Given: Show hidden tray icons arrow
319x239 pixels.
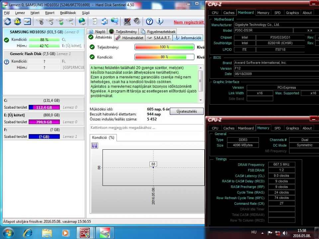Looking at the screenshot, I should [x=263, y=233].
